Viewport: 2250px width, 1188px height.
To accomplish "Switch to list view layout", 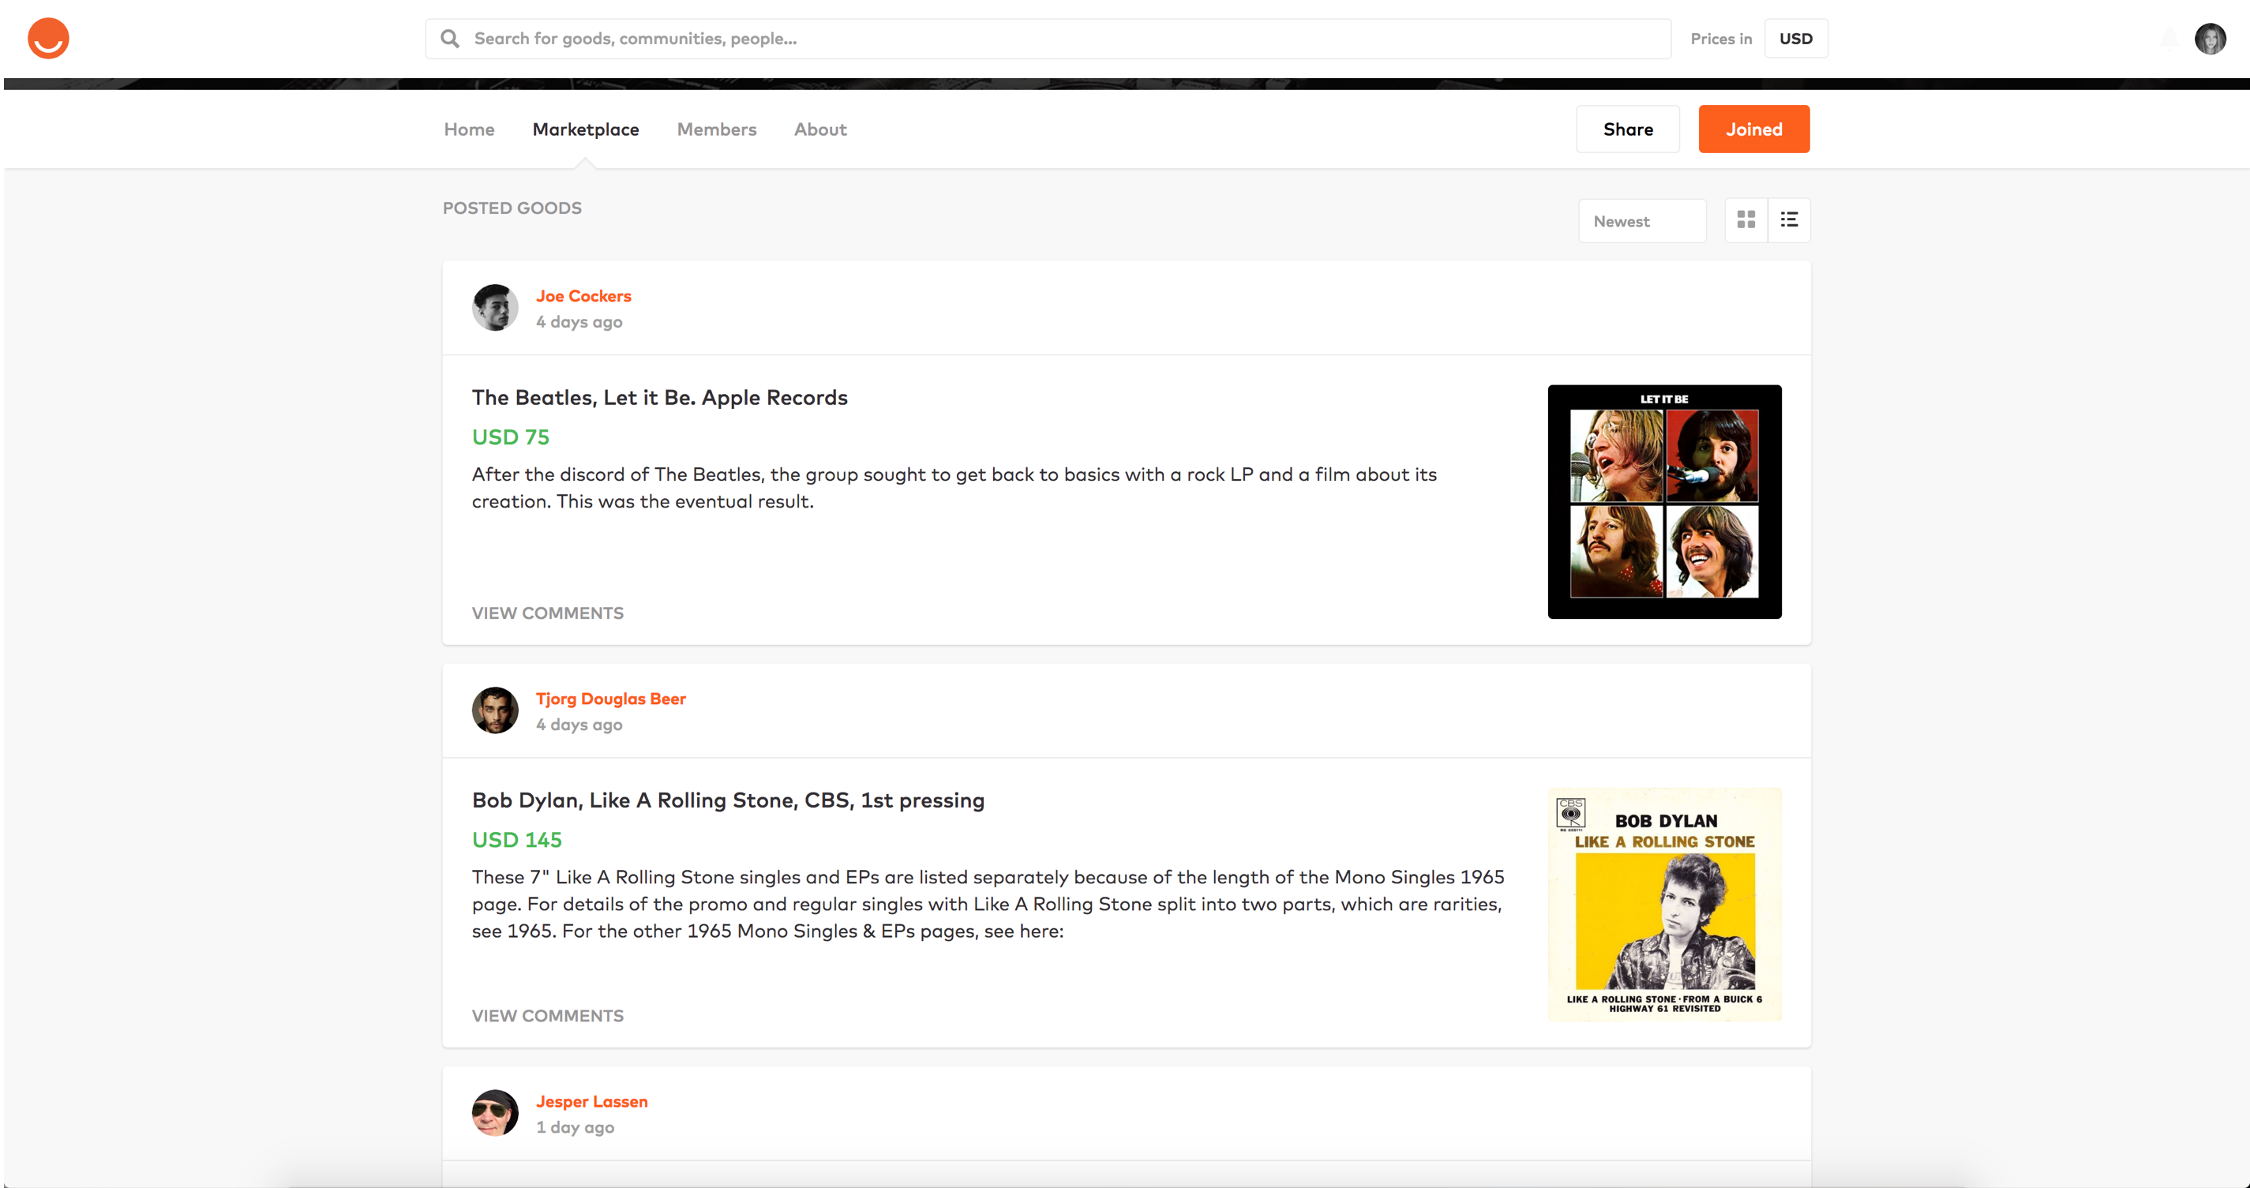I will pos(1789,220).
